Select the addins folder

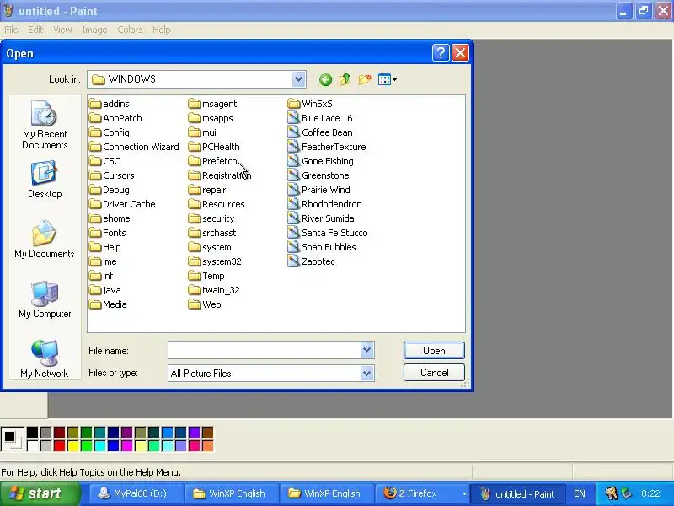110,104
